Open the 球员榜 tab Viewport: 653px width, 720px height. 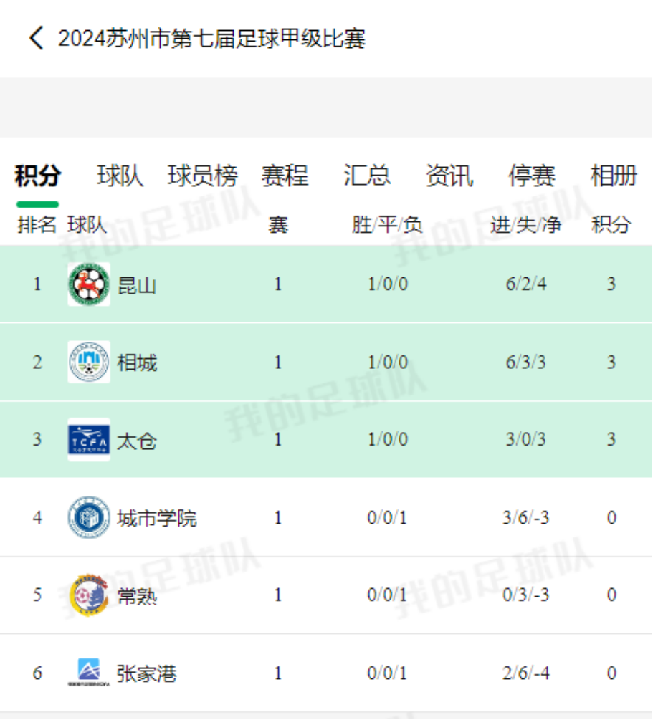point(203,176)
